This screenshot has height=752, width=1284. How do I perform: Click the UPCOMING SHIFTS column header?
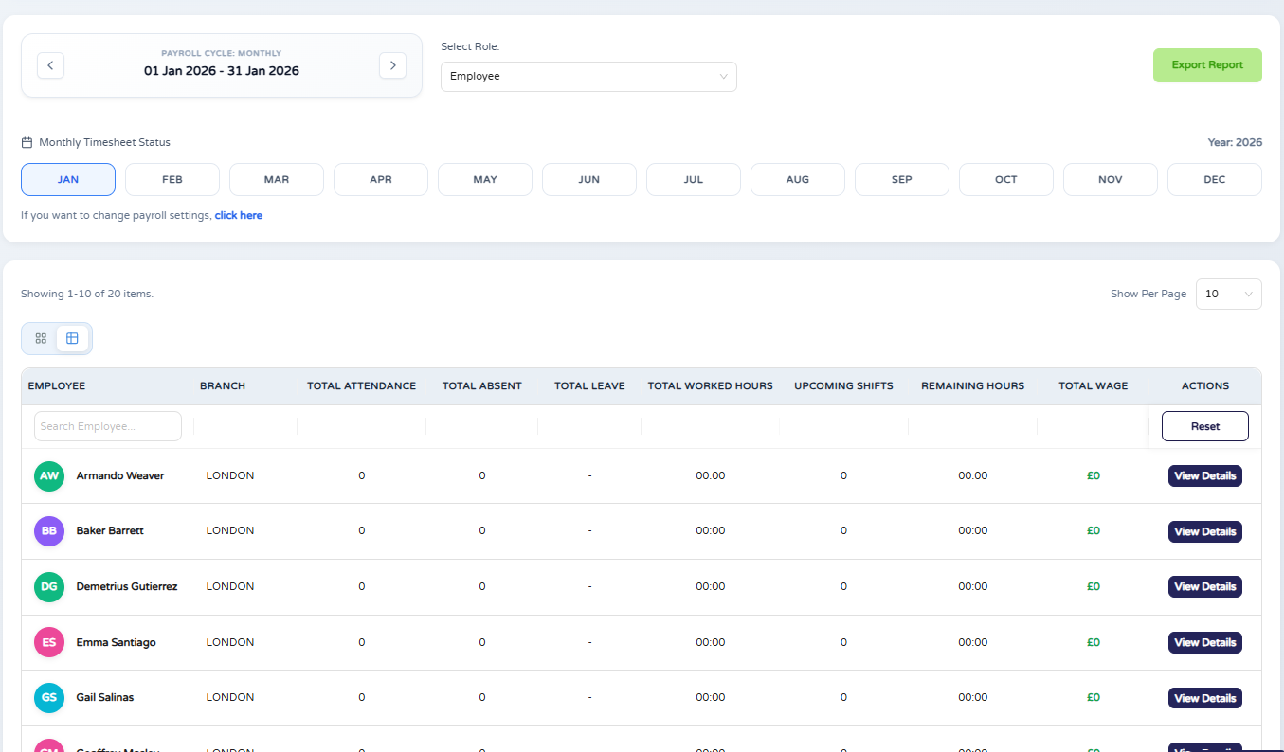point(843,386)
